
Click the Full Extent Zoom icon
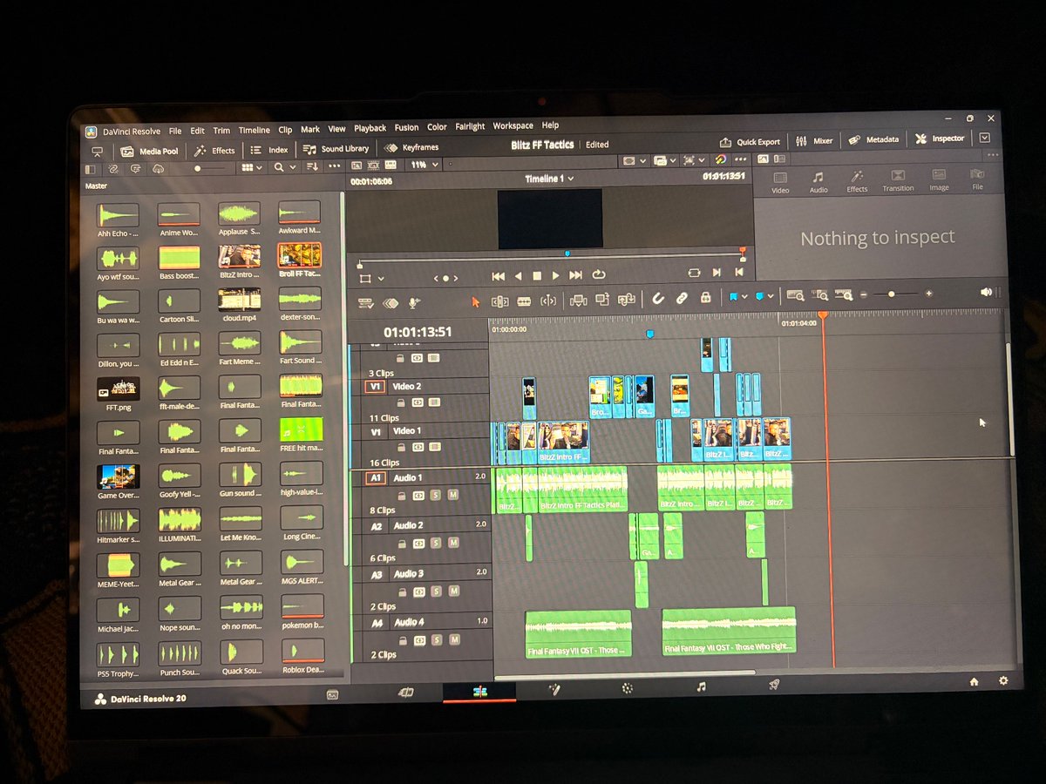795,295
